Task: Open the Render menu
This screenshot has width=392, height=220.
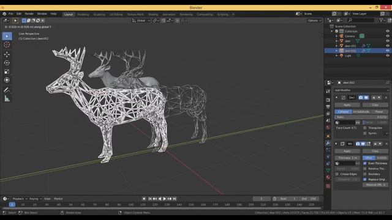Action: pos(29,13)
